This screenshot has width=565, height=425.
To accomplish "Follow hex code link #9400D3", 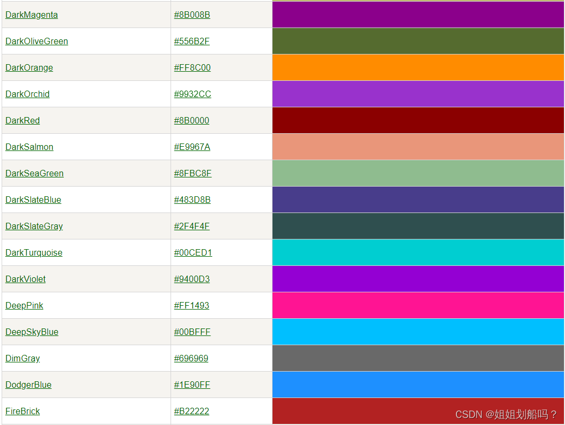I will tap(192, 279).
